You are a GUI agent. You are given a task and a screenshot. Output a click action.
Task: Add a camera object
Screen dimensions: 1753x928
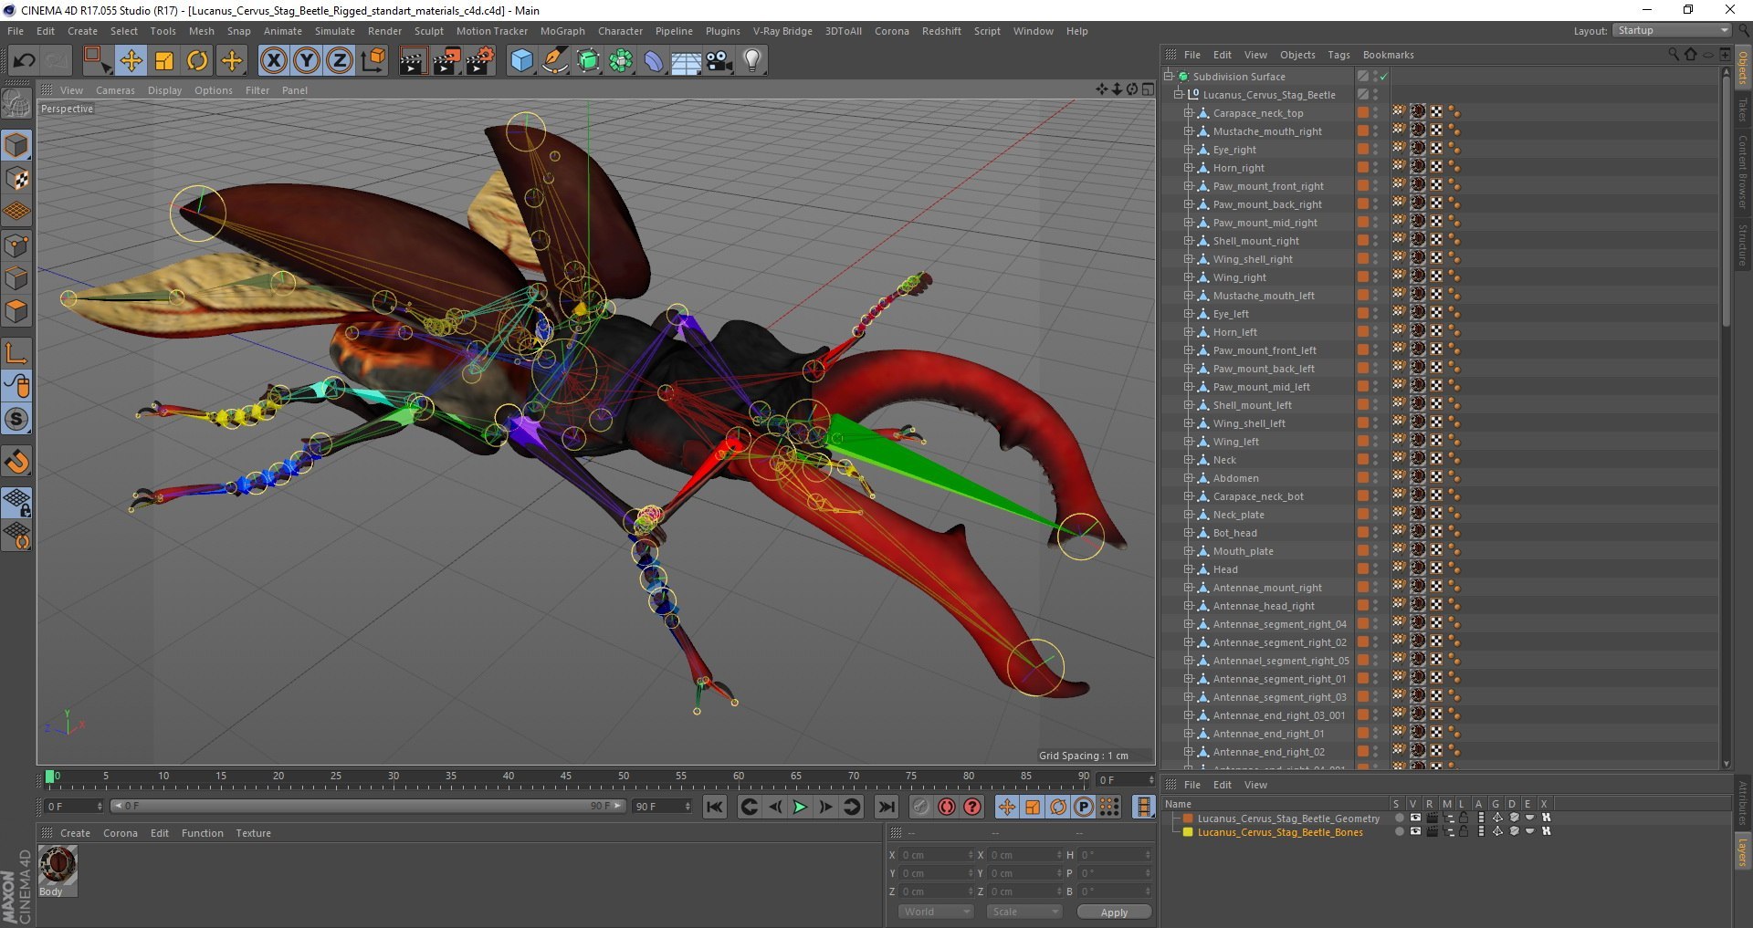[x=719, y=61]
